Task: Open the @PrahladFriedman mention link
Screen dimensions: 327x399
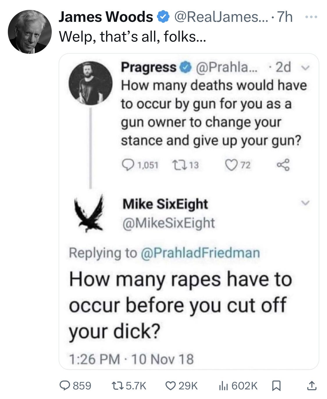Action: pyautogui.click(x=200, y=253)
